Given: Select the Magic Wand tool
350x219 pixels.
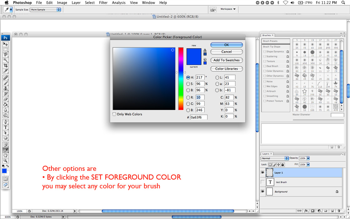Looking at the screenshot, I should (x=6, y=60).
